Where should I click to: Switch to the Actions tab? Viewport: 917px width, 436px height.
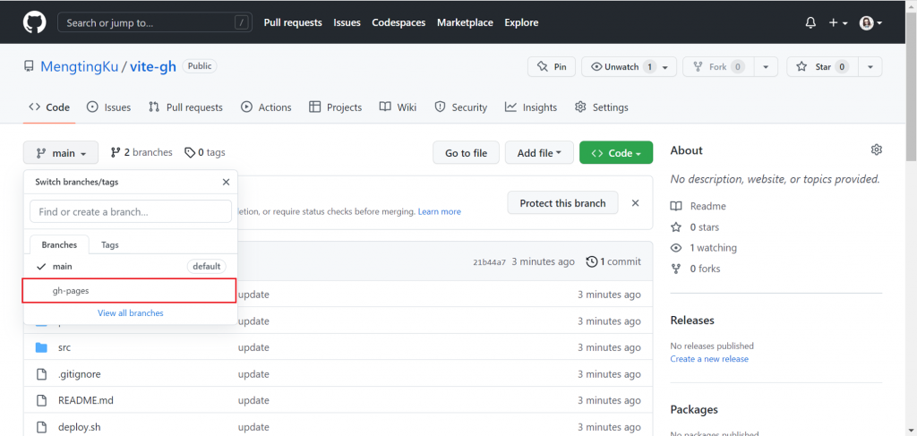tap(266, 107)
